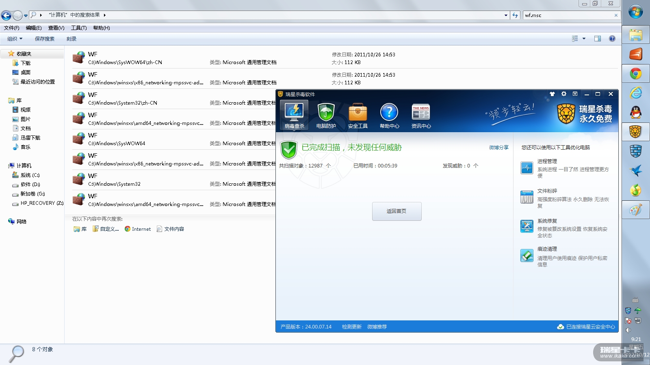Open the view options dropdown arrow

point(584,39)
